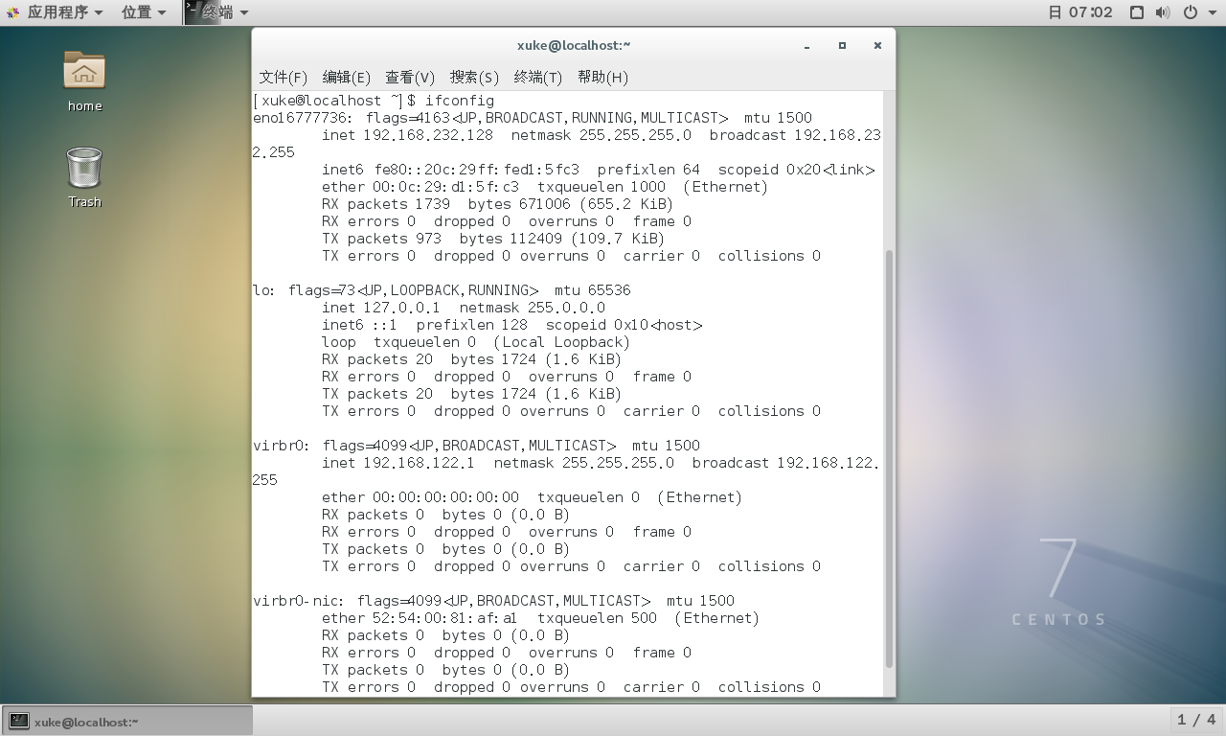Viewport: 1226px width, 736px height.
Task: Click the text 'txqueuelen 500'
Action: 598,618
